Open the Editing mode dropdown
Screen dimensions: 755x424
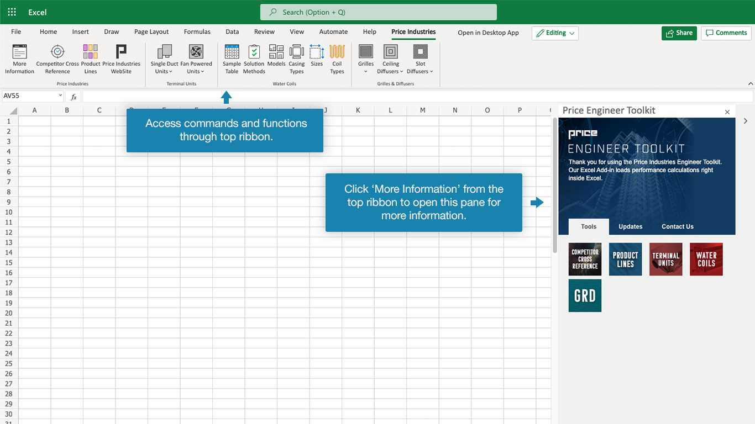tap(555, 33)
